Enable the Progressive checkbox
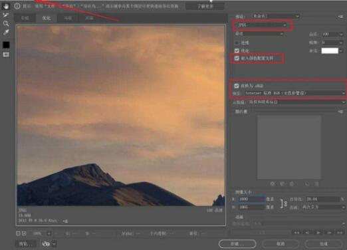Viewport: 347px width, 250px height. [x=237, y=43]
